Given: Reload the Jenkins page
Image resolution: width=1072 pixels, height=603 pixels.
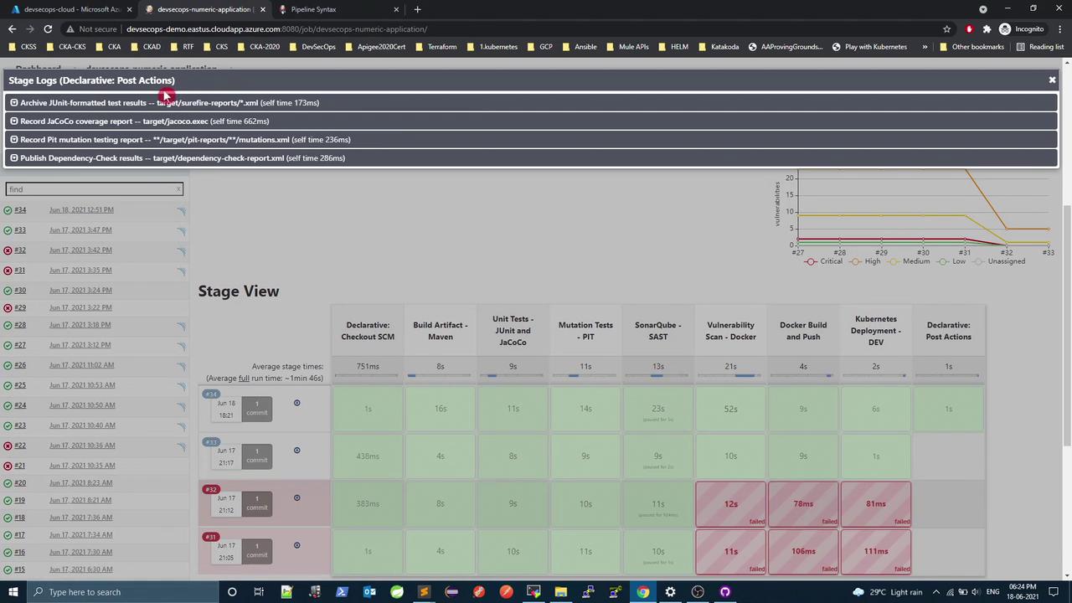Looking at the screenshot, I should (48, 28).
